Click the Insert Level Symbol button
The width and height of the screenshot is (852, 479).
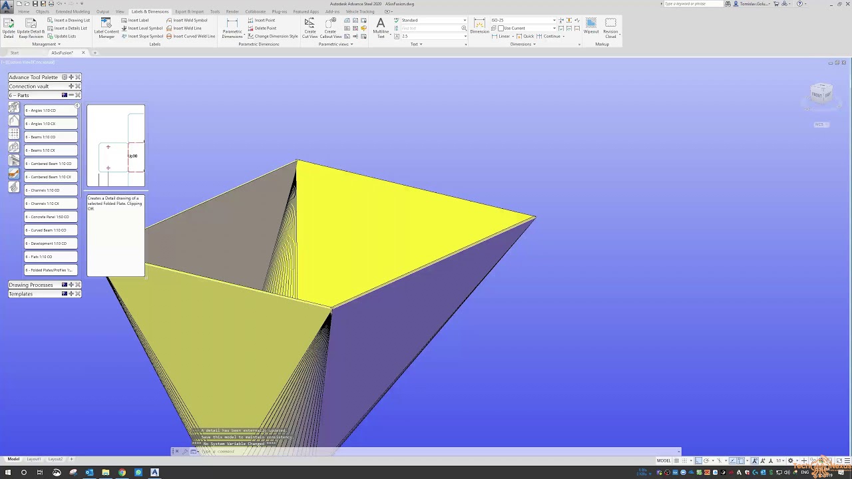(x=142, y=28)
